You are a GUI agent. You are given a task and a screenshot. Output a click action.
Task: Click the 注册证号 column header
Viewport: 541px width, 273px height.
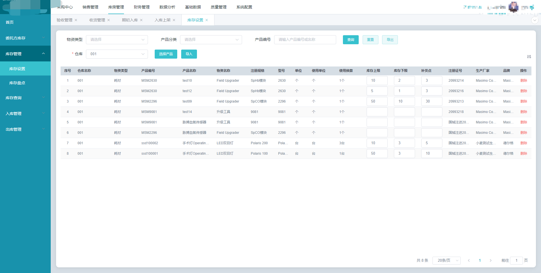[455, 71]
